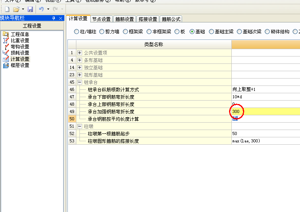The width and height of the screenshot is (300, 212).
Task: Click the 50 value for 柱墩第一根箍筋起步
Action: click(266, 133)
